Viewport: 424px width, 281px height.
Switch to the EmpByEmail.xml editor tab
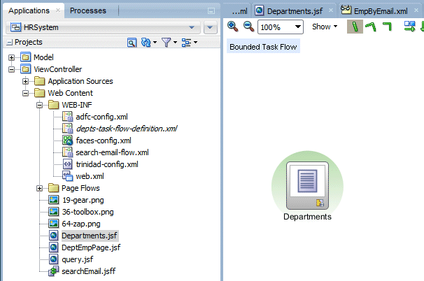[x=381, y=11]
